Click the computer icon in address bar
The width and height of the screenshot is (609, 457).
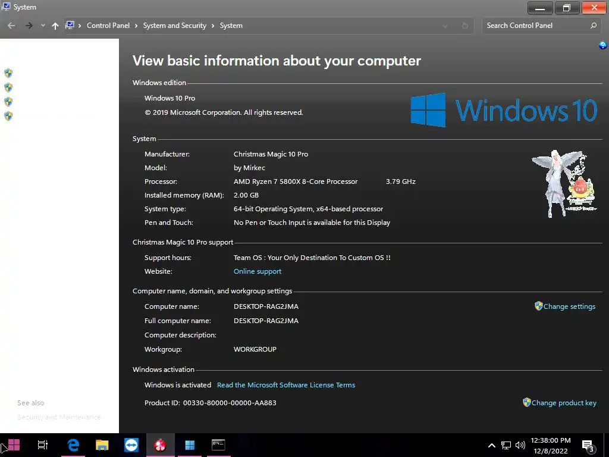tap(70, 25)
